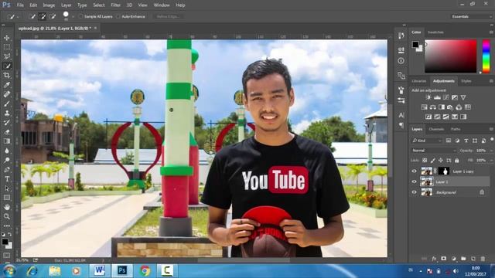Select the Lasso tool
Viewport: 495px width, 278px height.
coord(7,56)
